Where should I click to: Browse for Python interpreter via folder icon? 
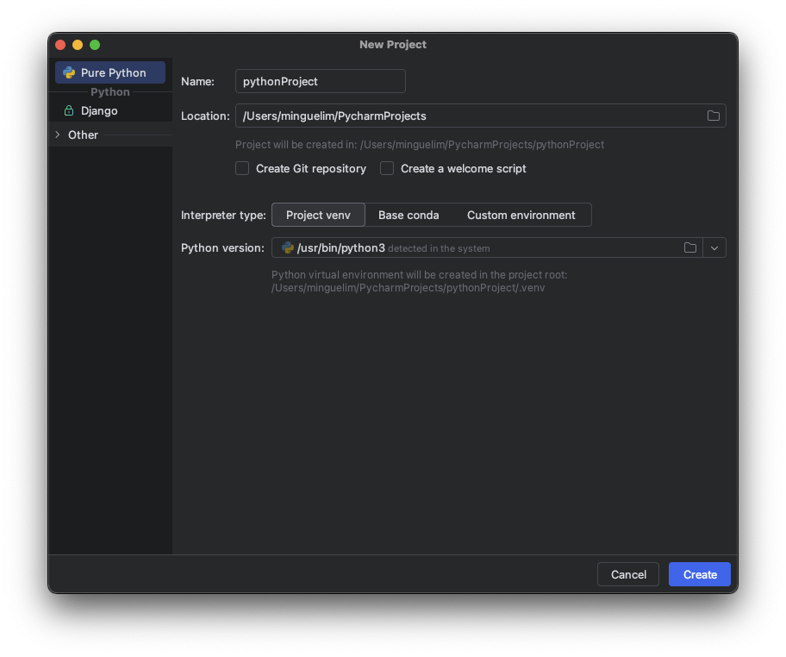(690, 247)
